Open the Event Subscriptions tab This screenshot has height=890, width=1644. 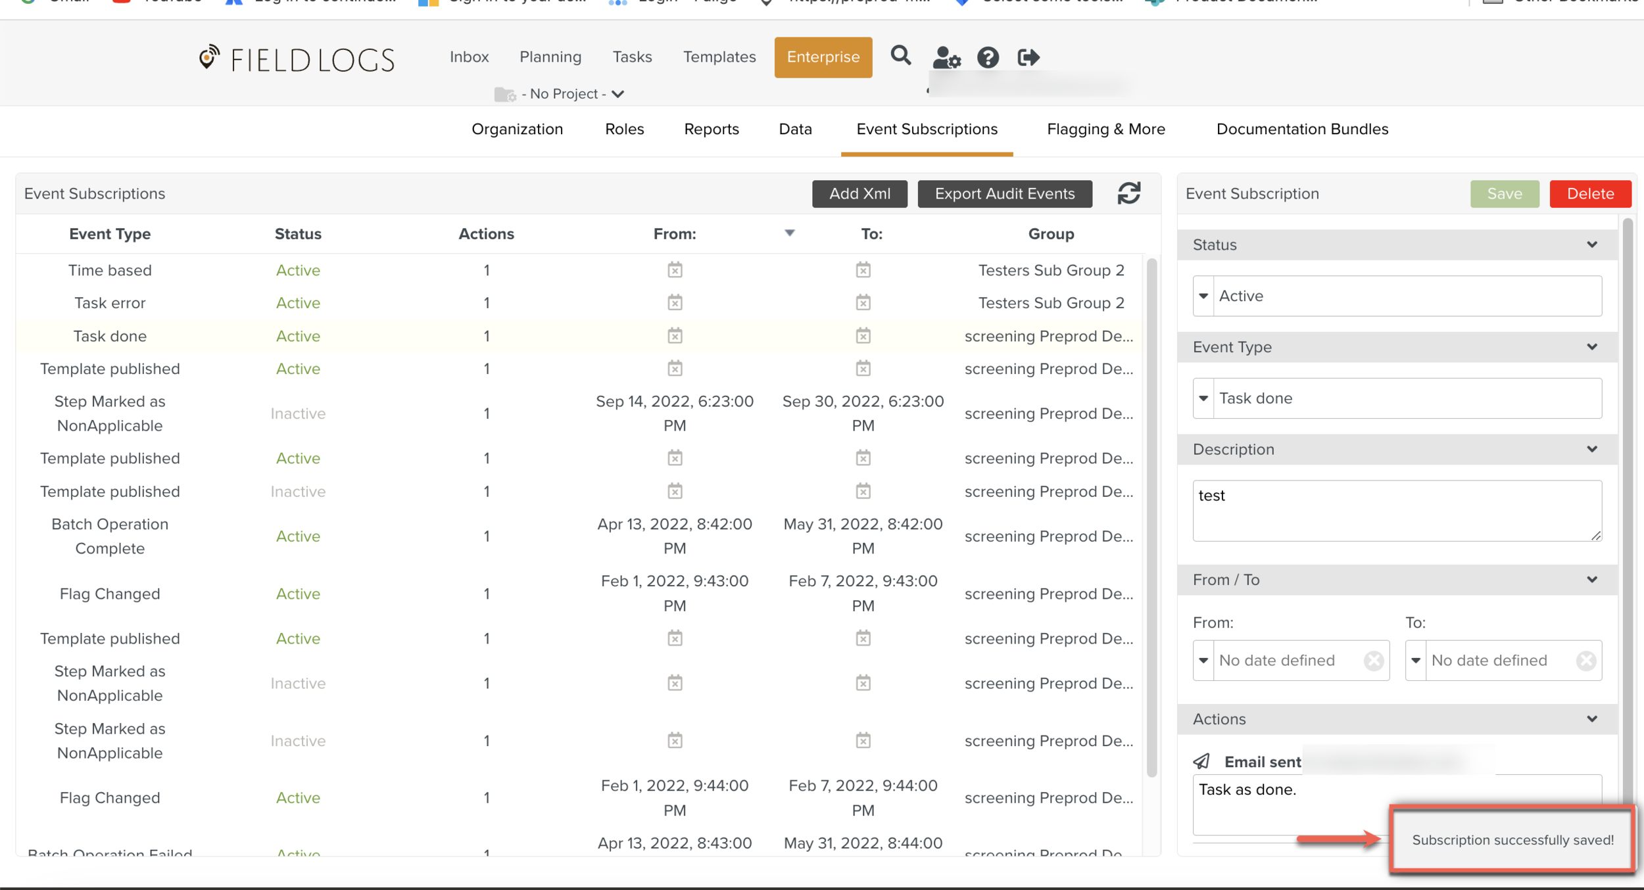927,129
